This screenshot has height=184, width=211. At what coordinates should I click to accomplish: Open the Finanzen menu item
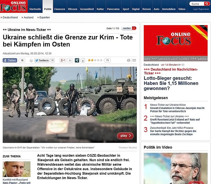tap(60, 9)
